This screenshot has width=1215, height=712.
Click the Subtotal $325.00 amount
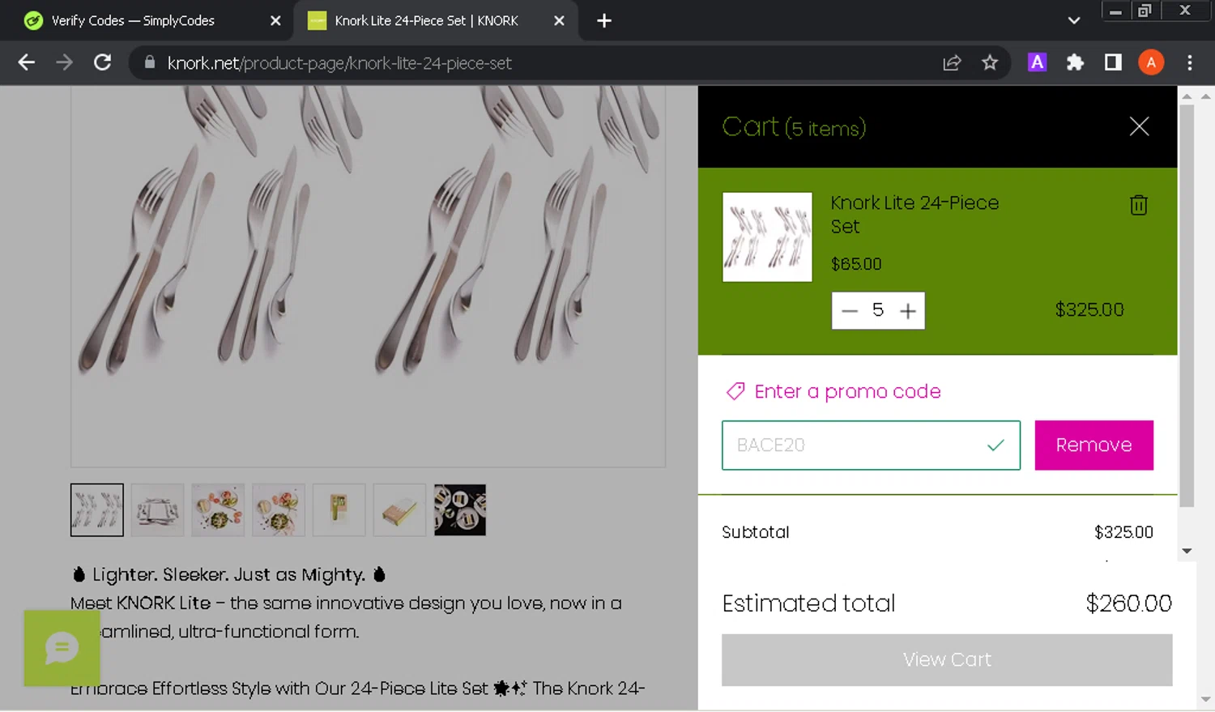[1123, 532]
